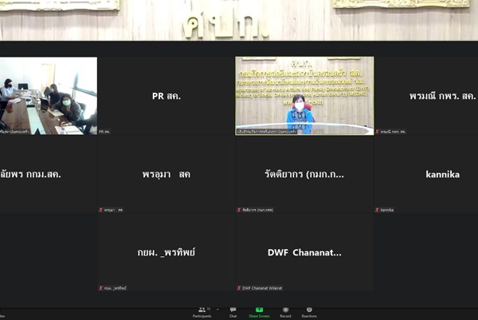Open the Chat panel

click(x=233, y=312)
